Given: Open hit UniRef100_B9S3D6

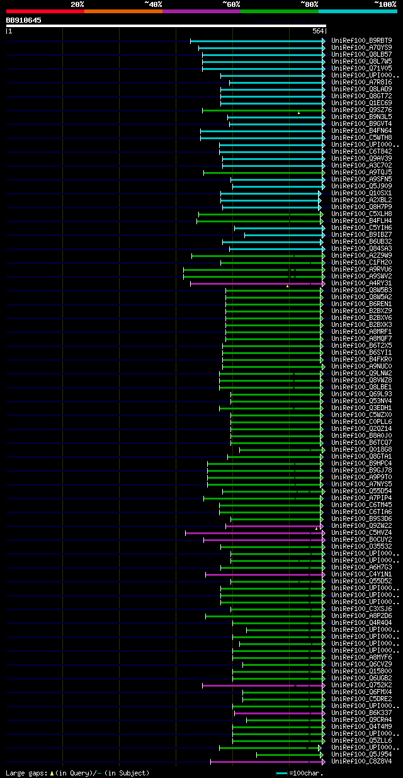Looking at the screenshot, I should pos(361,519).
